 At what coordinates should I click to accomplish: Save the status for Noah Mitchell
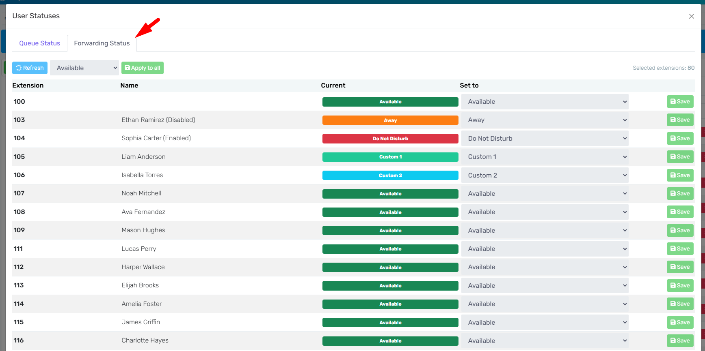click(680, 194)
